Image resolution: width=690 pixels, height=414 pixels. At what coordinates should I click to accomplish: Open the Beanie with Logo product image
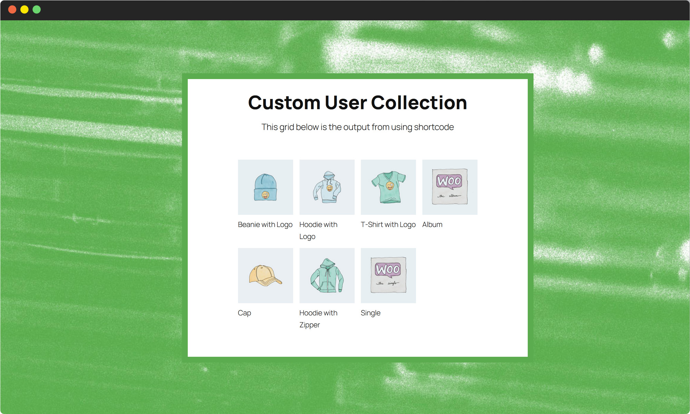tap(265, 187)
